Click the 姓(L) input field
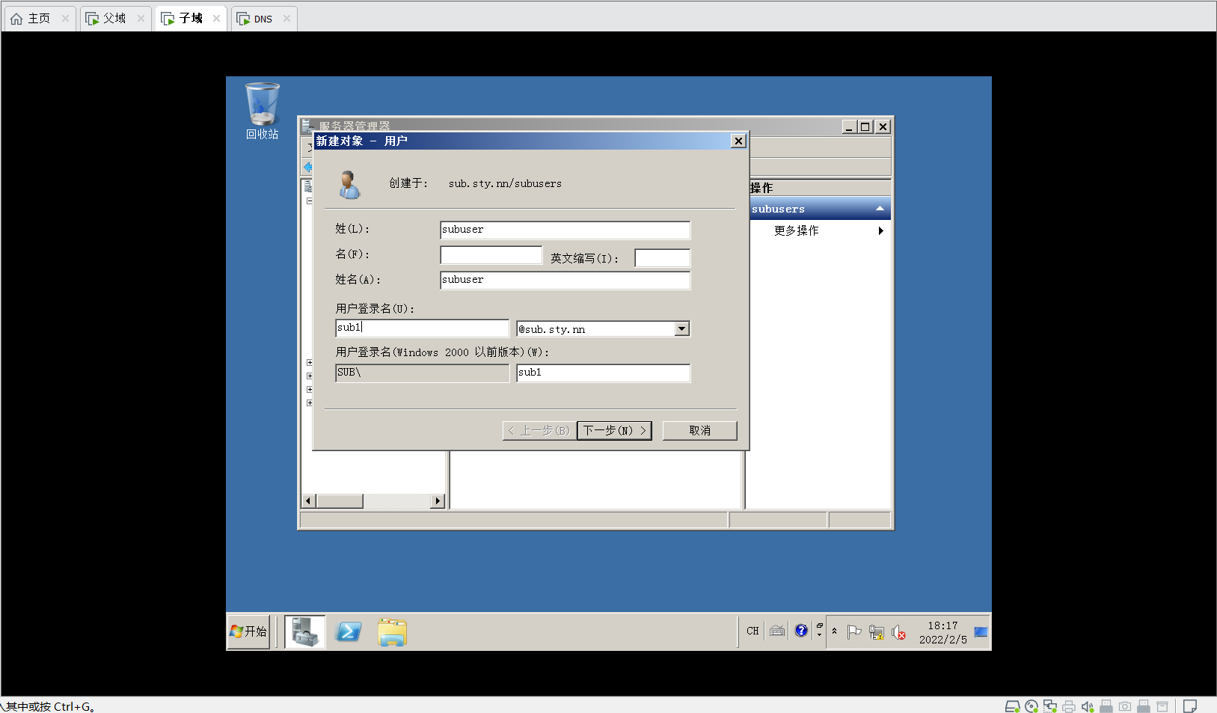 [x=565, y=230]
